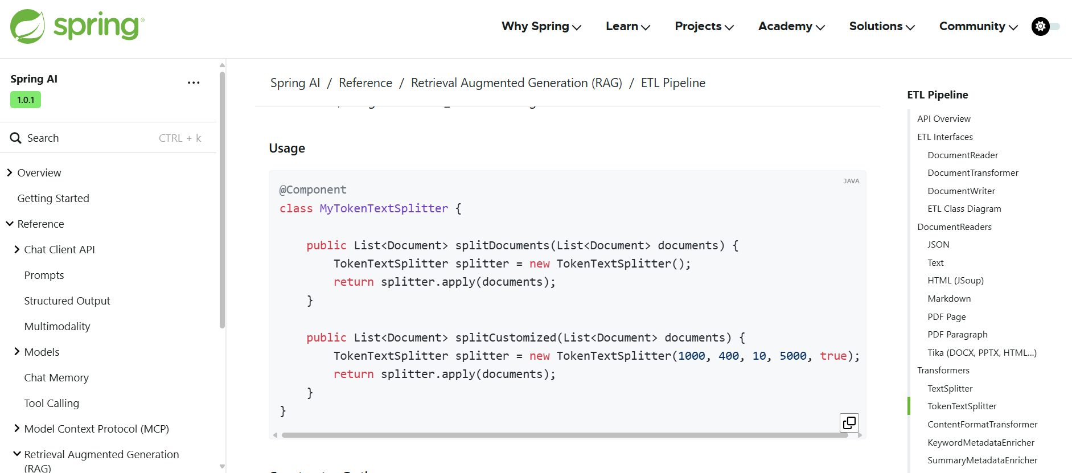Screen dimensions: 1072x473
Task: Open Structured Output page
Action: tap(67, 301)
